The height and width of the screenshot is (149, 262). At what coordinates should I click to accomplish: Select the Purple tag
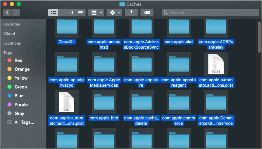coord(18,105)
